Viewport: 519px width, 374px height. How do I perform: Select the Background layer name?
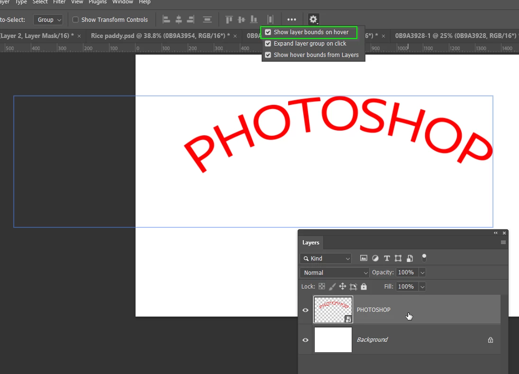(x=372, y=340)
